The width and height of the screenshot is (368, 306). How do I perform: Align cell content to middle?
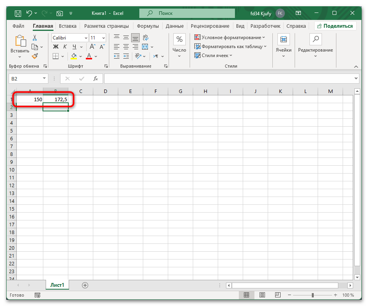click(126, 37)
